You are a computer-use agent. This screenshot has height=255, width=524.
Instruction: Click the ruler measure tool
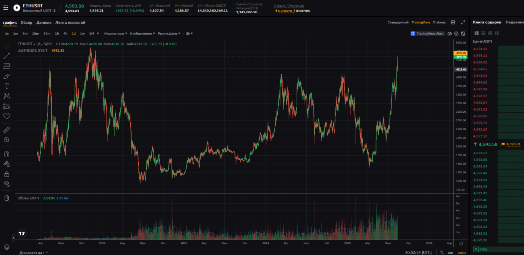point(7,130)
